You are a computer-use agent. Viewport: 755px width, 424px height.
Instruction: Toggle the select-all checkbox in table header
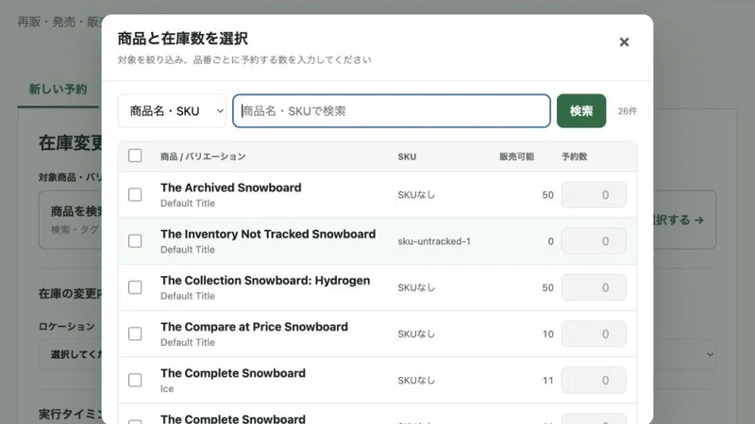135,155
